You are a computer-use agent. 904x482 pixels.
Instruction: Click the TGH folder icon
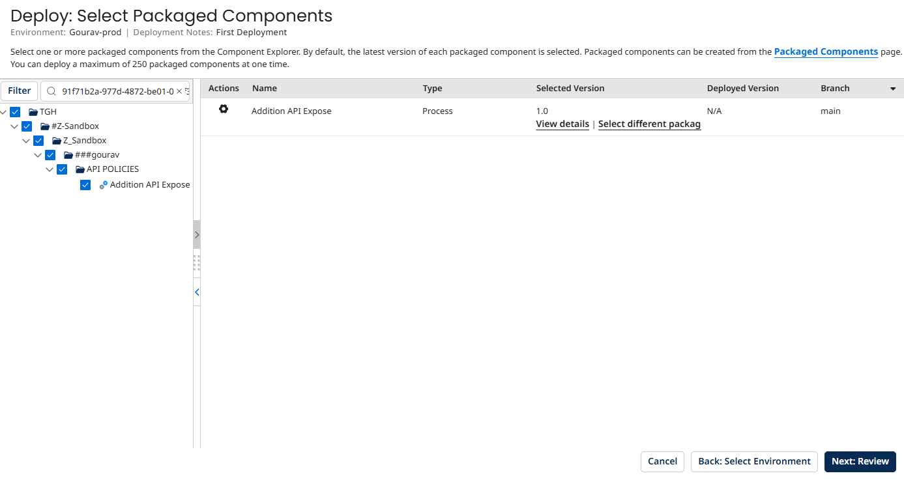coord(33,112)
